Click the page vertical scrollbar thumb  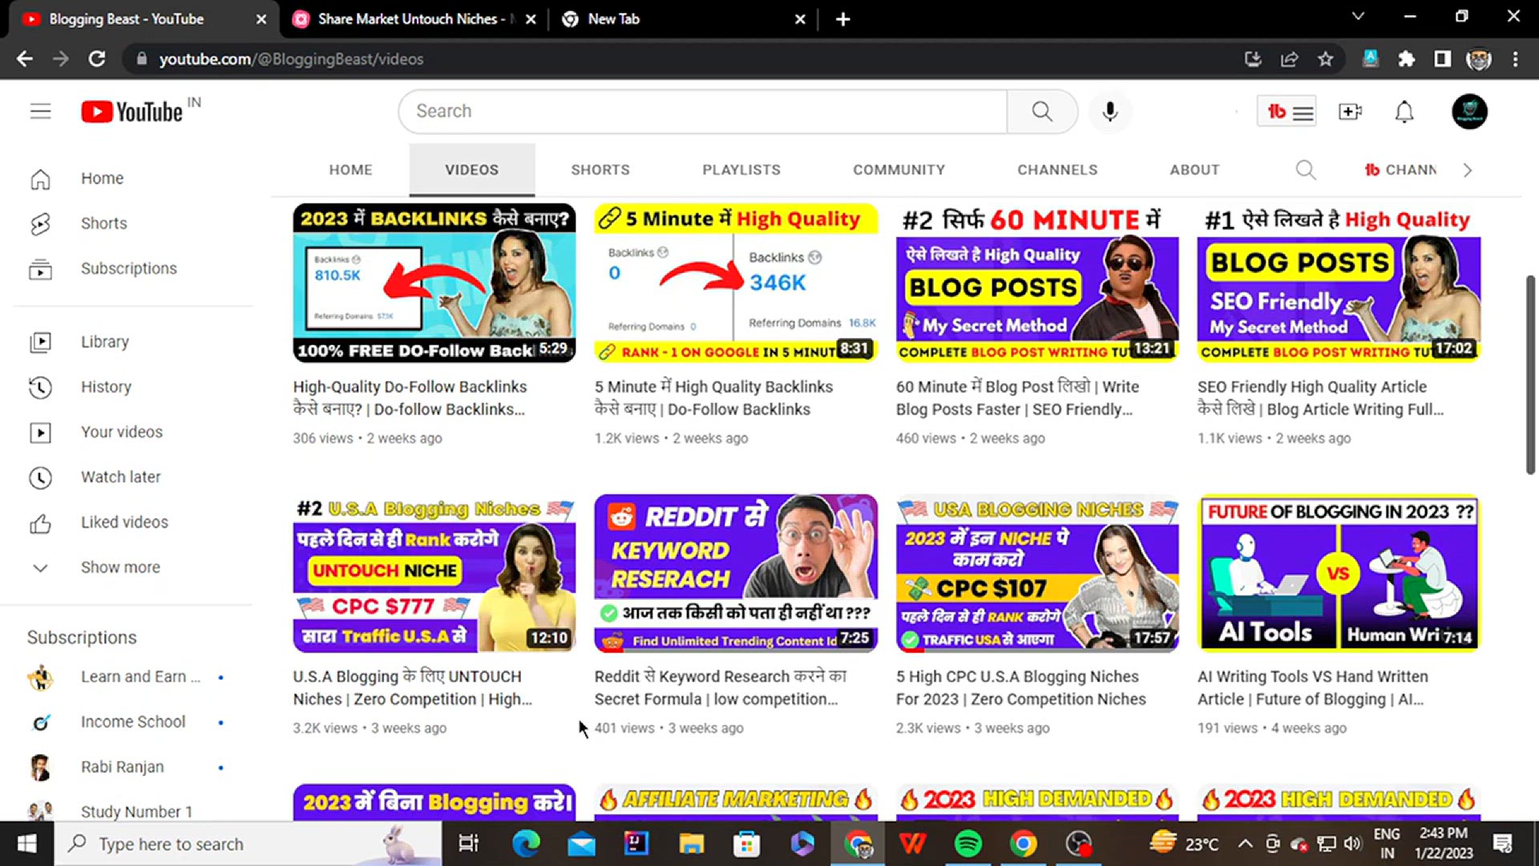tap(1530, 374)
